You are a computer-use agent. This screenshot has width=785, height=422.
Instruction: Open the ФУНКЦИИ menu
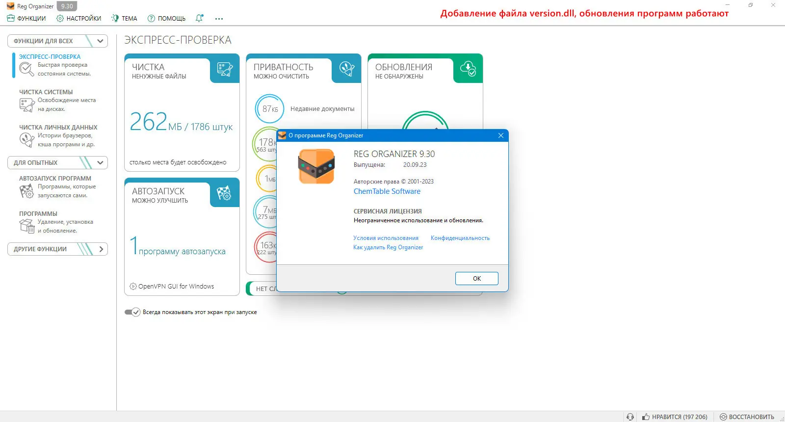pyautogui.click(x=26, y=18)
